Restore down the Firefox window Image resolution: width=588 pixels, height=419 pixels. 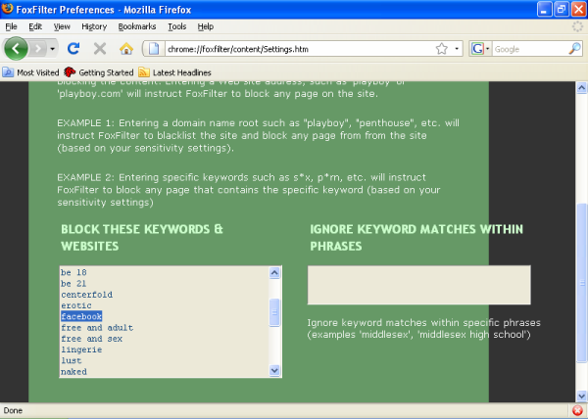pyautogui.click(x=562, y=9)
